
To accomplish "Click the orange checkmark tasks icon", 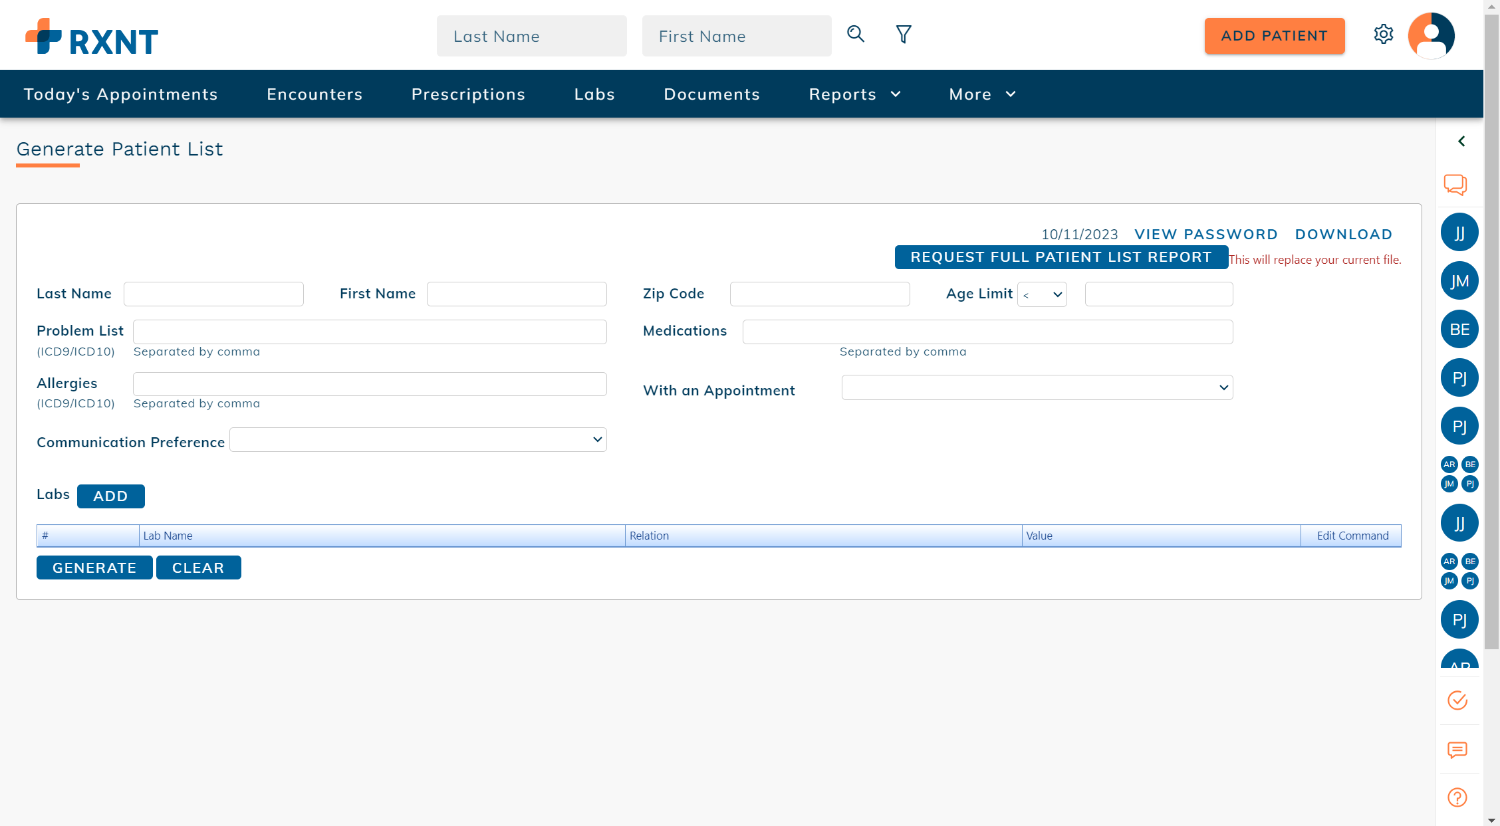I will pyautogui.click(x=1456, y=700).
